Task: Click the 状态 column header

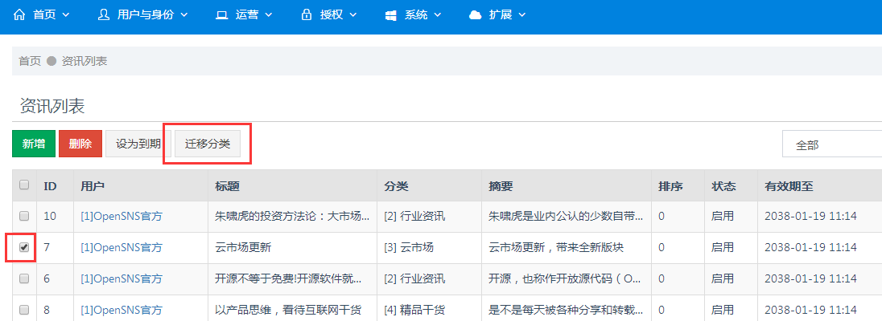Action: click(x=723, y=186)
